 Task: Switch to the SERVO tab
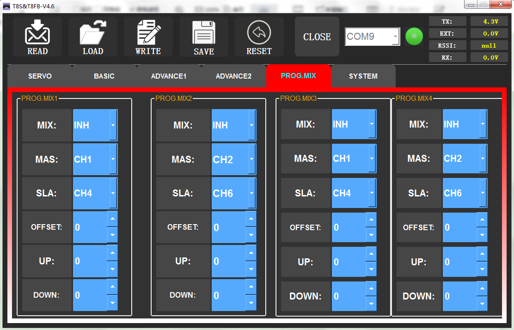pos(40,76)
